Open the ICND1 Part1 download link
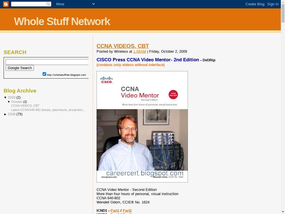 (x=115, y=211)
